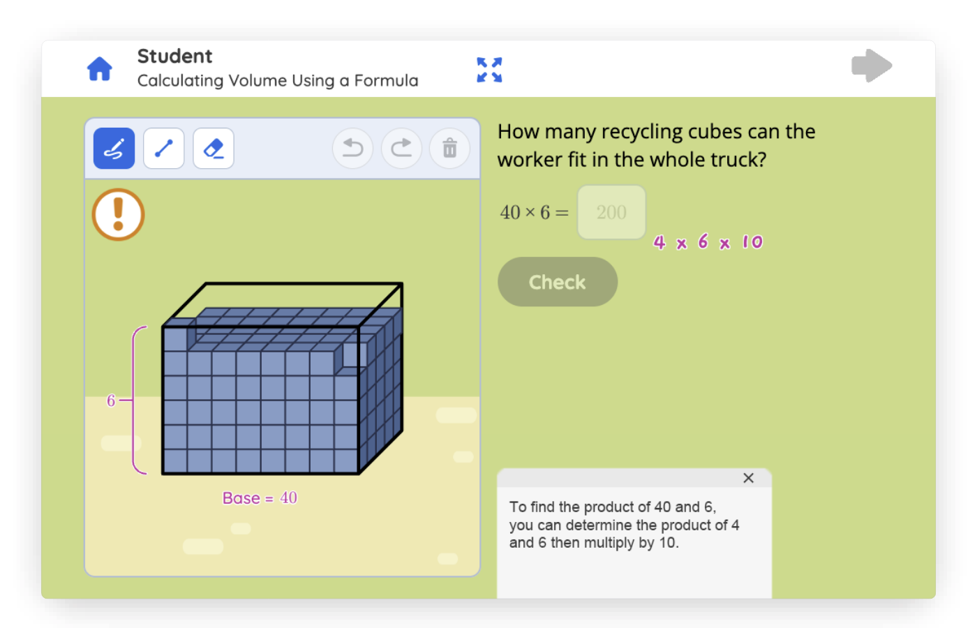
Task: Toggle fullscreen with the expand arrows icon
Action: pyautogui.click(x=489, y=70)
